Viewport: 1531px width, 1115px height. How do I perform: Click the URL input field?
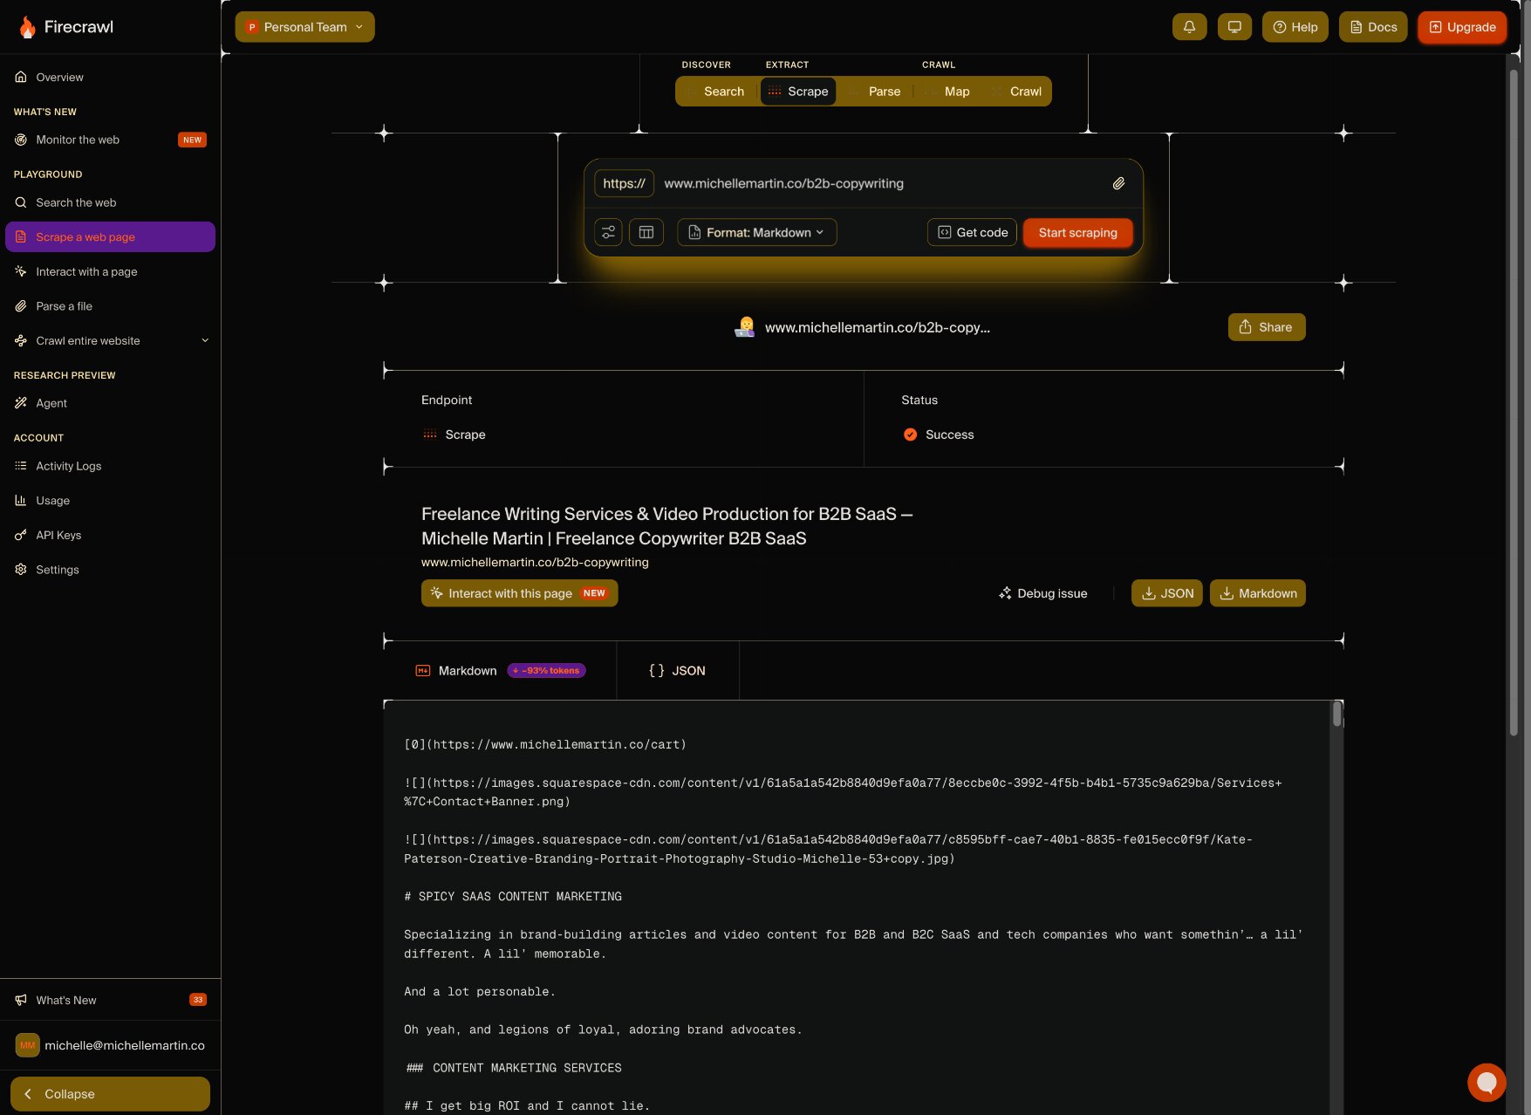pyautogui.click(x=879, y=183)
